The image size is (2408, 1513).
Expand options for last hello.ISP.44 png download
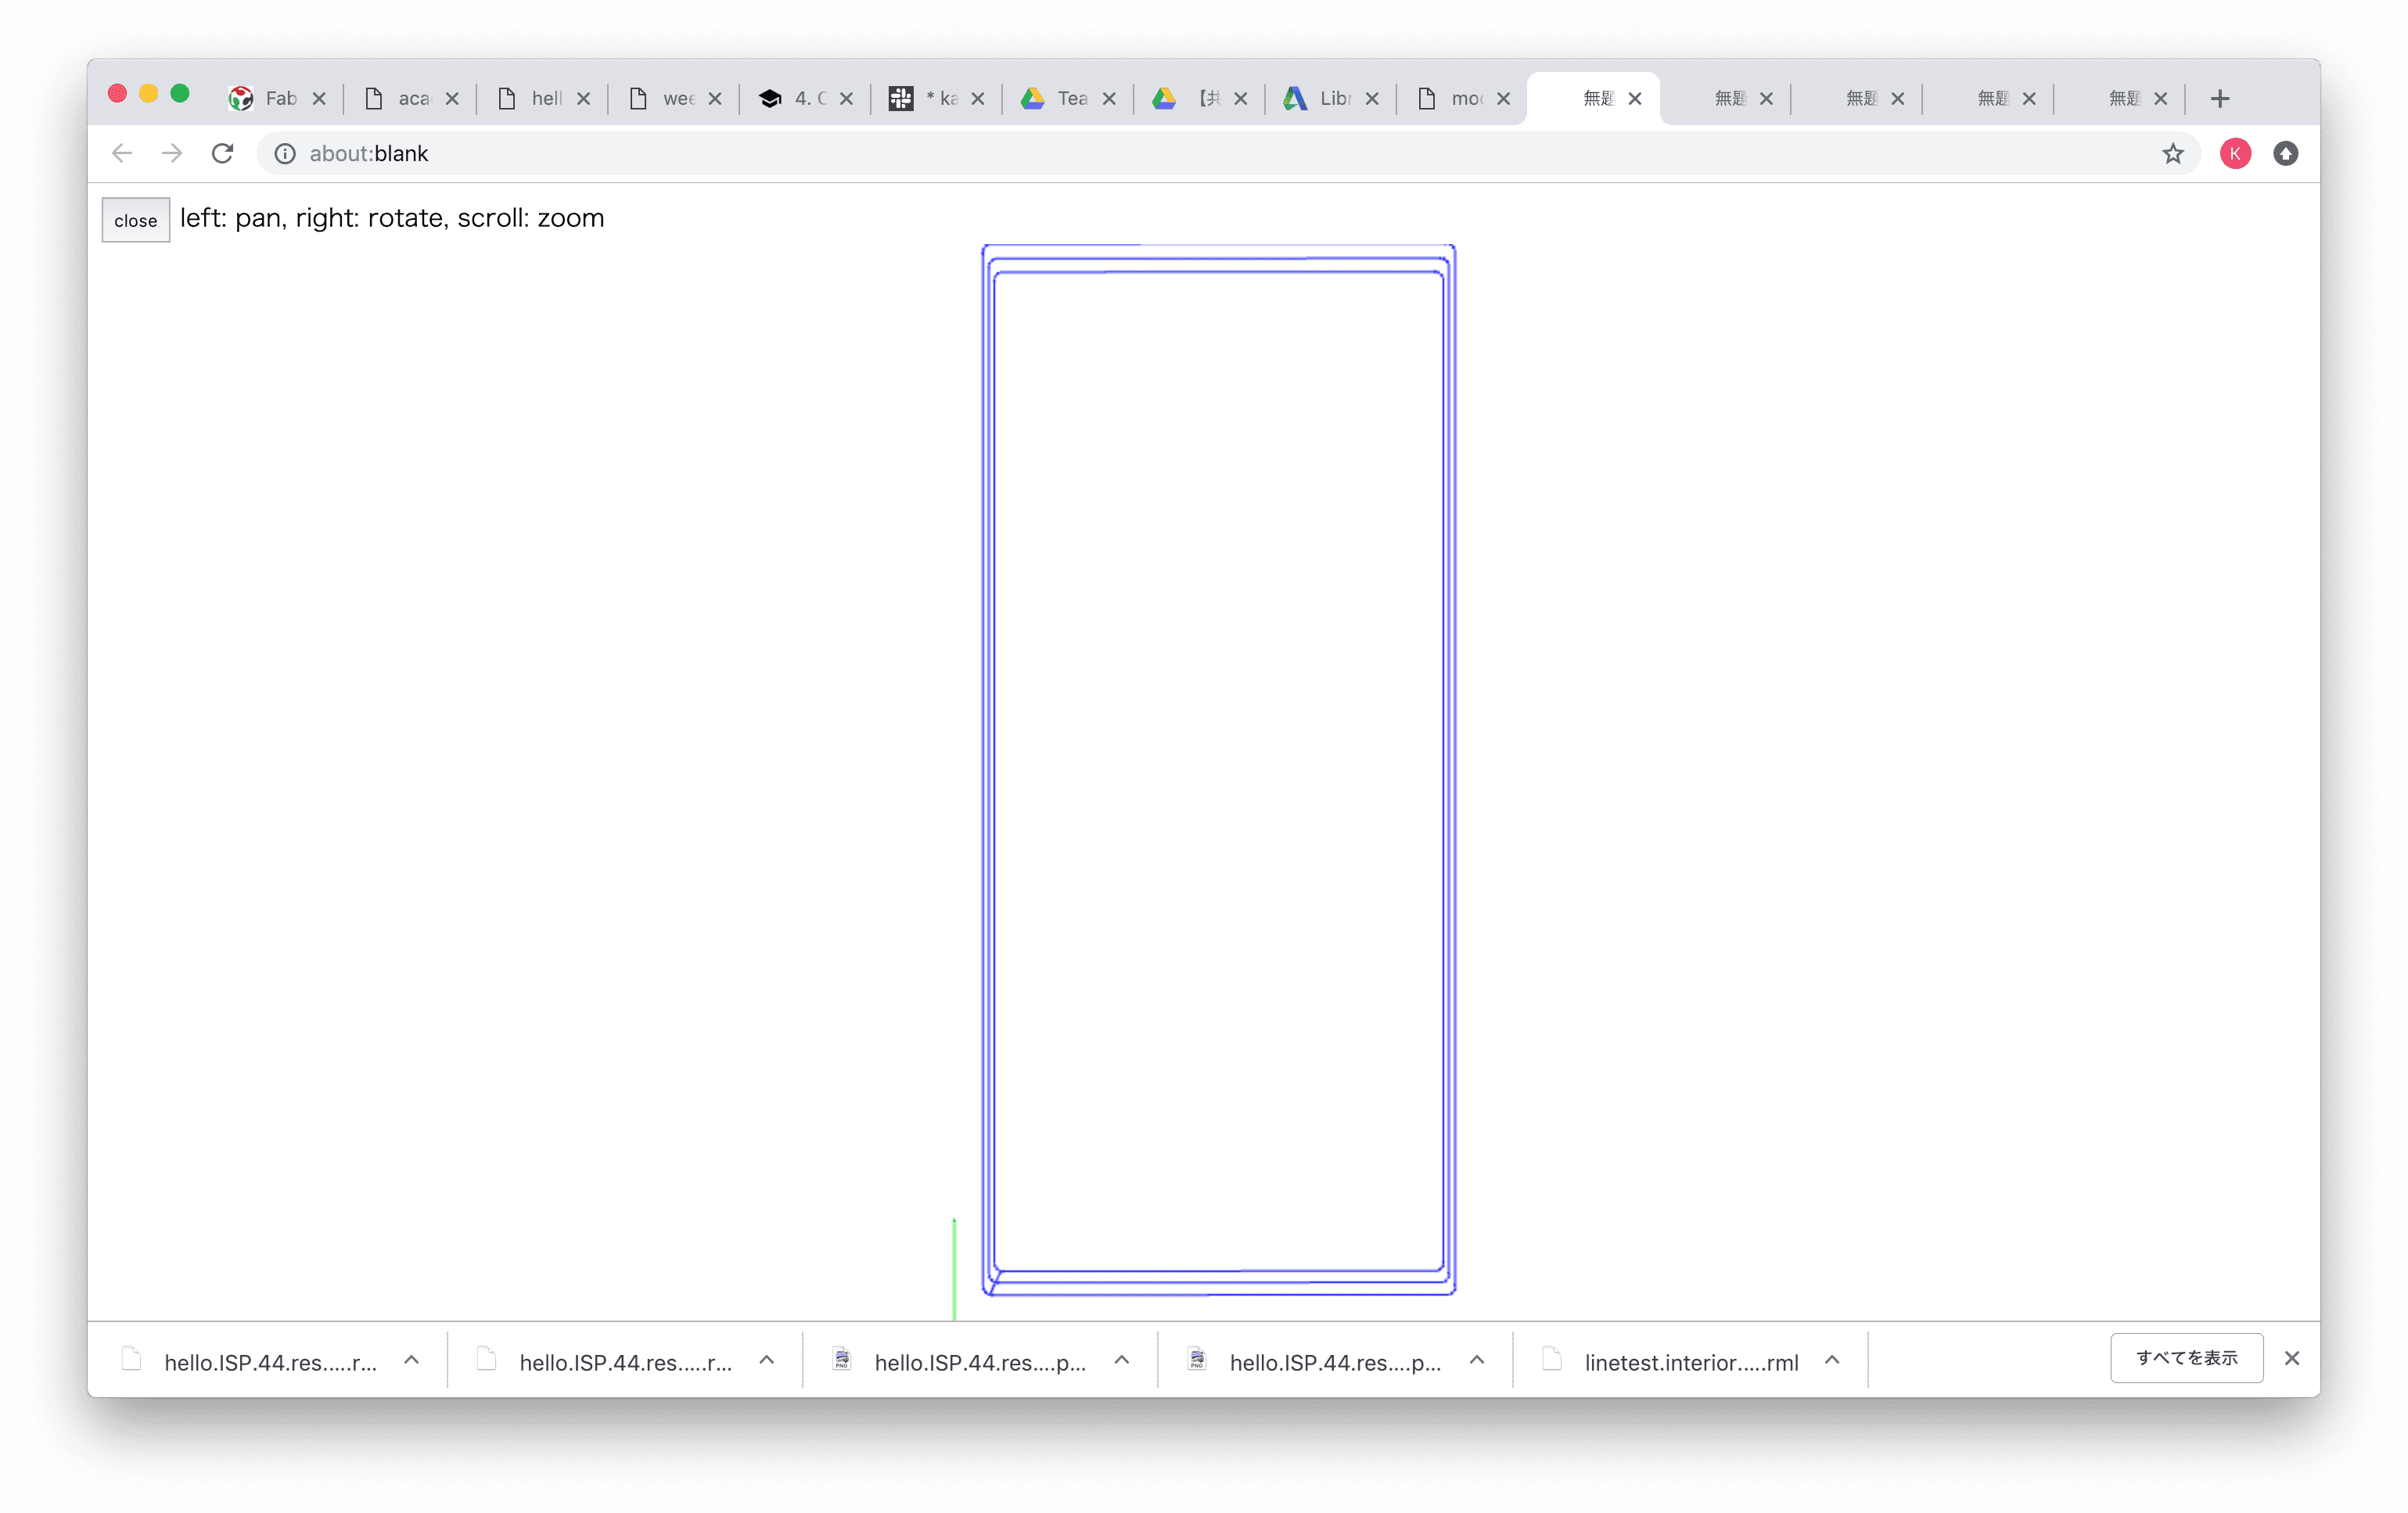pyautogui.click(x=1477, y=1360)
